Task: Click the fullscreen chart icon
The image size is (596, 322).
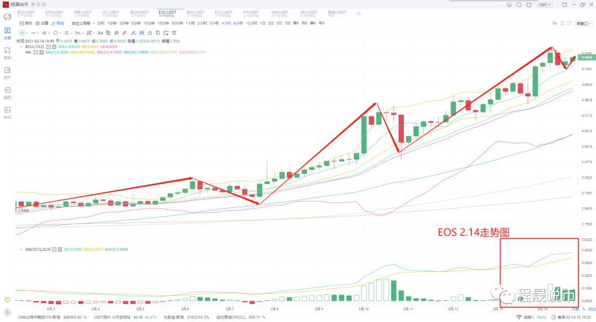Action: 562,24
